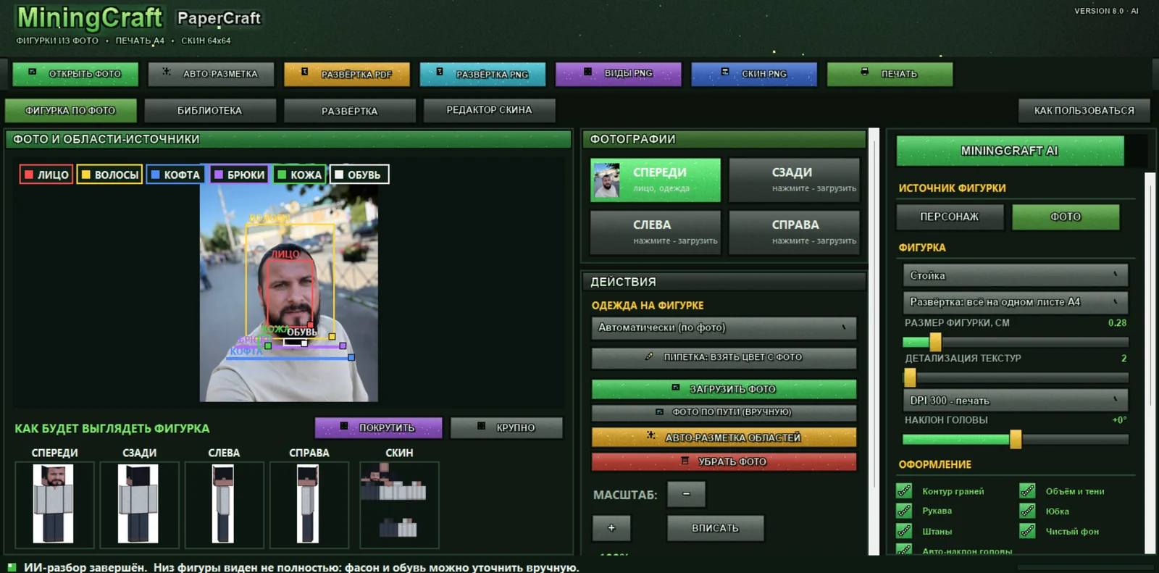Click the figure size value 0.28
Viewport: 1159px width, 573px height.
pos(1117,323)
